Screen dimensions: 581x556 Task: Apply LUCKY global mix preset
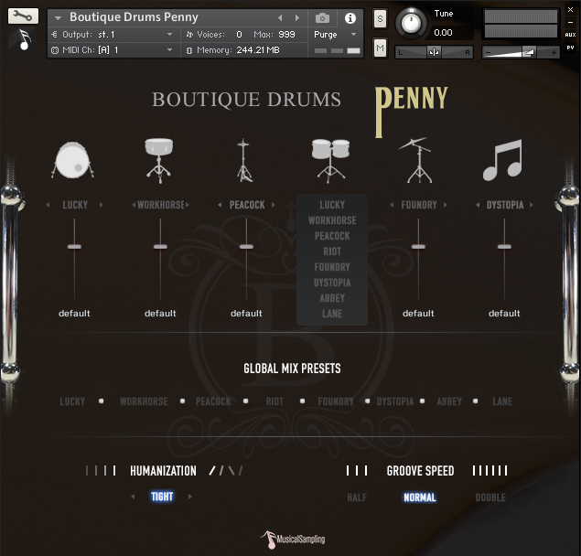coord(72,401)
